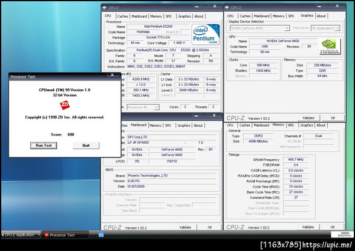Click memory size 4096 MBytes
This screenshot has width=355, height=251.
pyautogui.click(x=259, y=141)
